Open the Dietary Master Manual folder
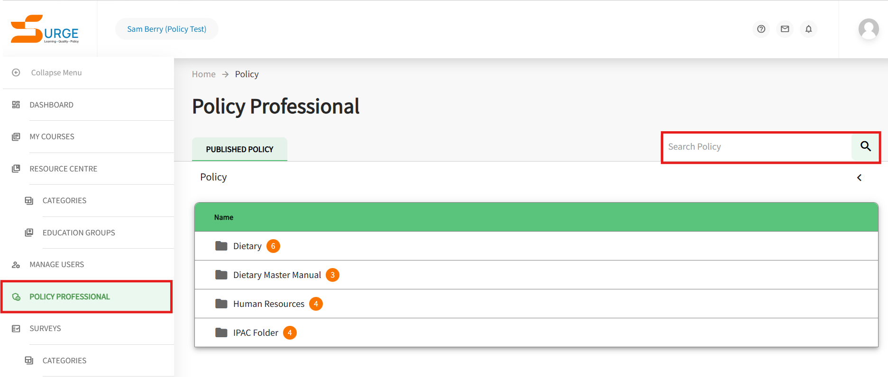 [x=277, y=275]
